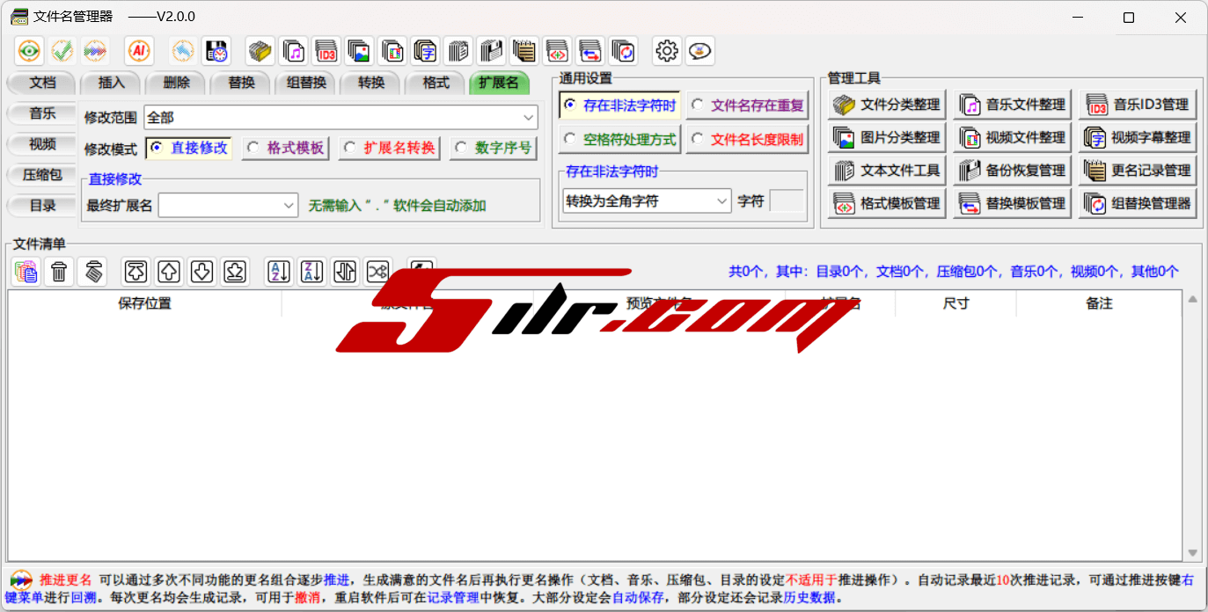
Task: Click the 音乐ID3管理 button
Action: [1138, 105]
